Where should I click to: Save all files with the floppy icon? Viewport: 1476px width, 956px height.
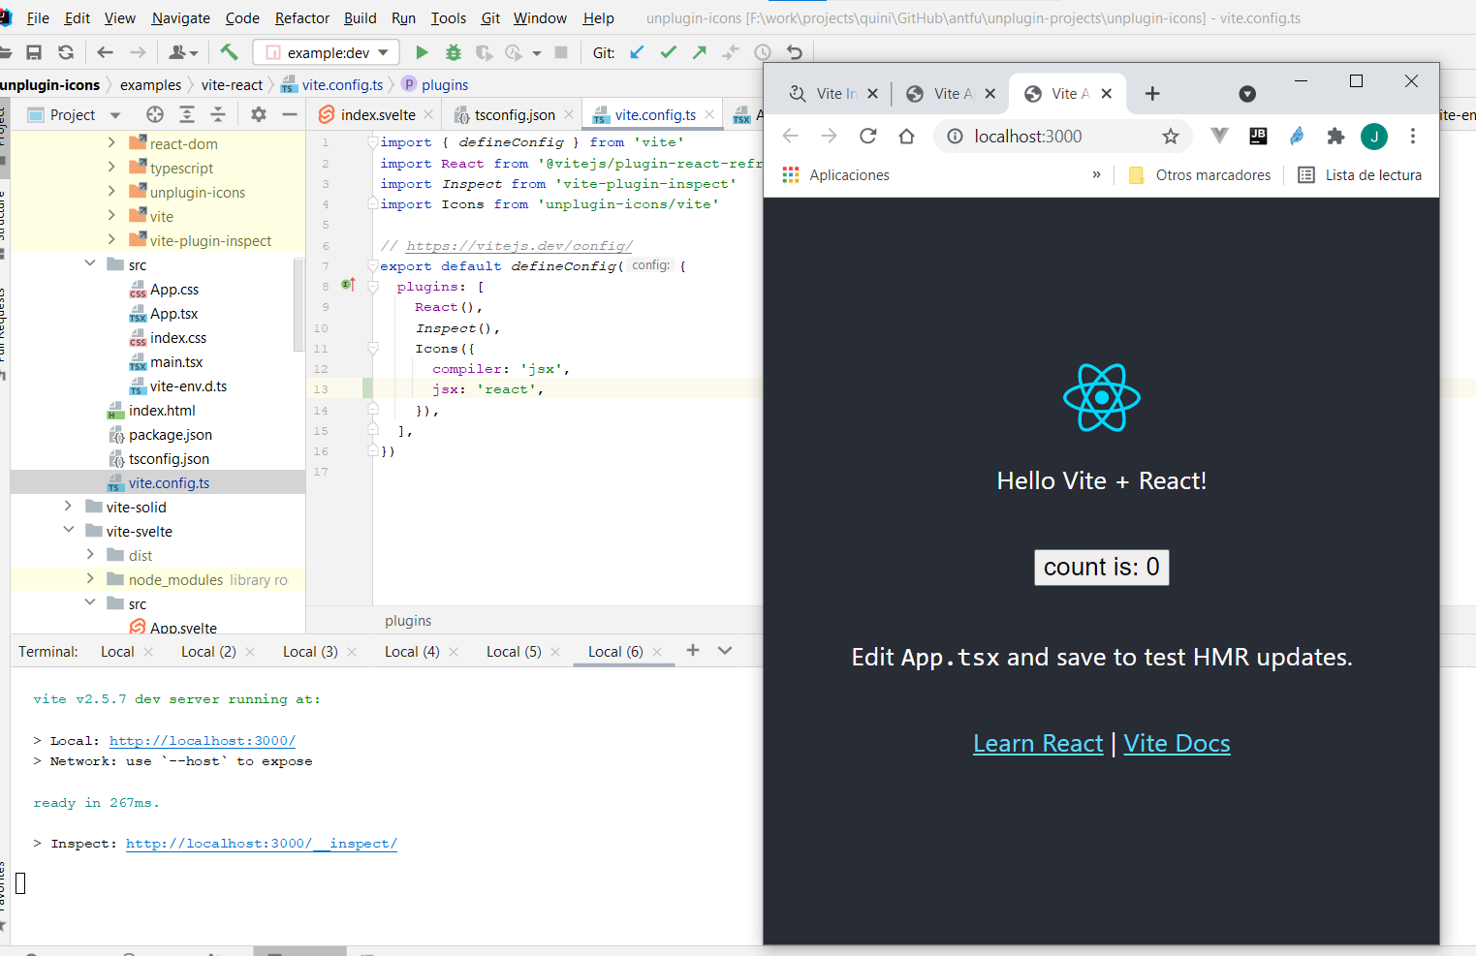pos(36,52)
